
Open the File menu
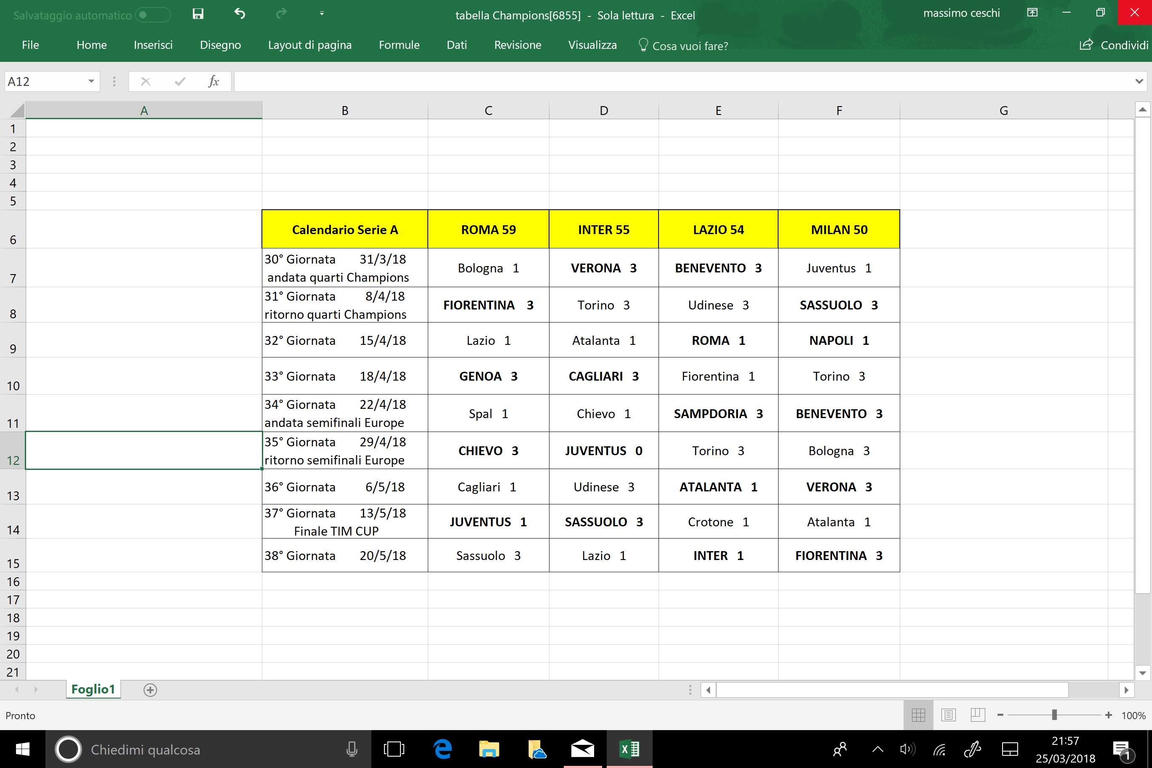point(30,45)
